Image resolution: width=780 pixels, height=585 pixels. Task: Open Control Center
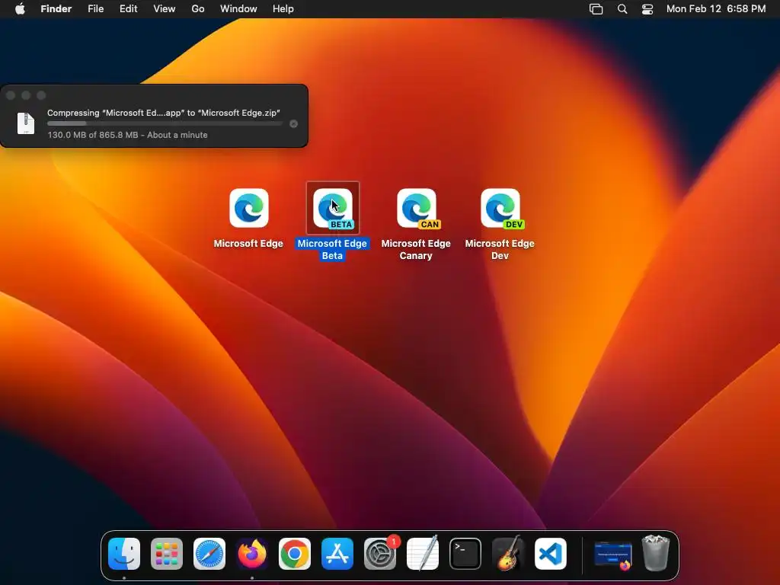coord(647,9)
